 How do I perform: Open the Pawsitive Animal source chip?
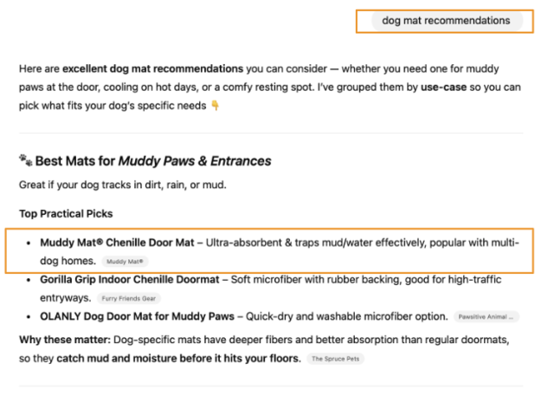point(486,317)
